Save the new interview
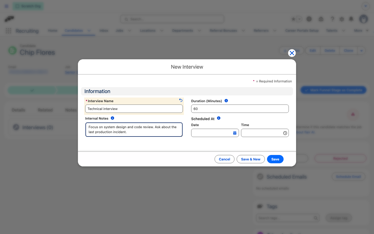The image size is (374, 234). (x=275, y=159)
